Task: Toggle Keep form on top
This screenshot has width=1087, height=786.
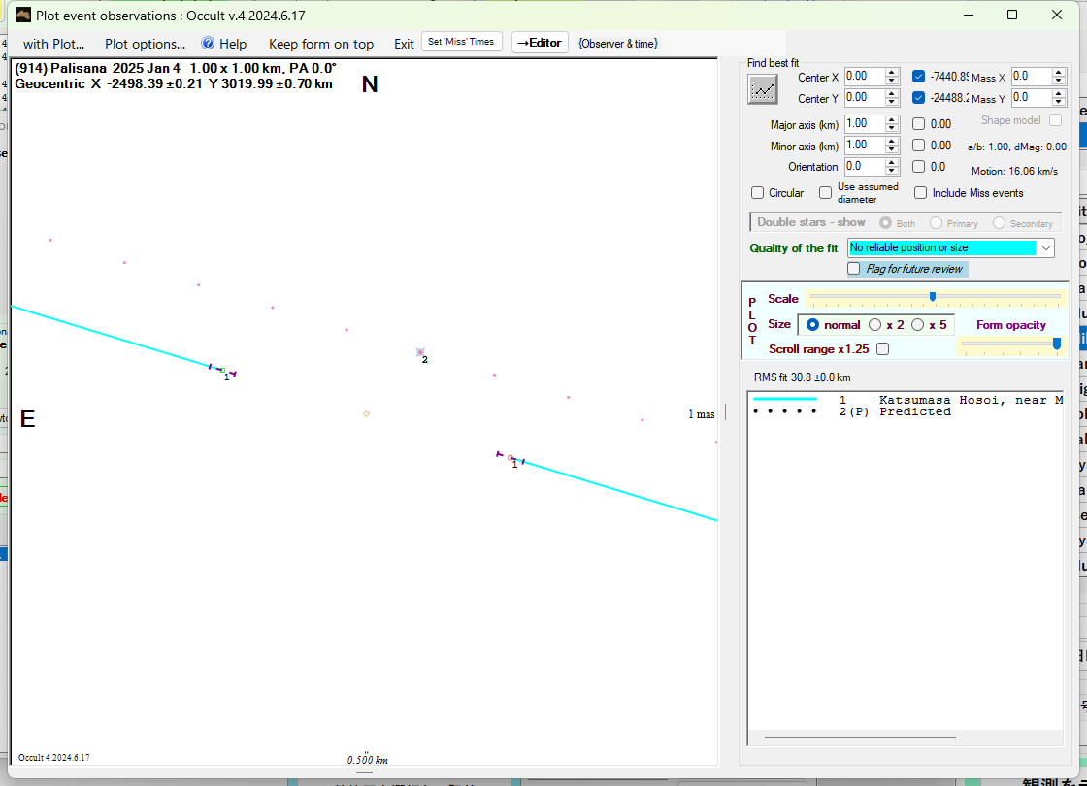Action: [x=320, y=44]
